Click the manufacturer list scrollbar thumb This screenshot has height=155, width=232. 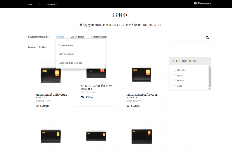pos(210,77)
